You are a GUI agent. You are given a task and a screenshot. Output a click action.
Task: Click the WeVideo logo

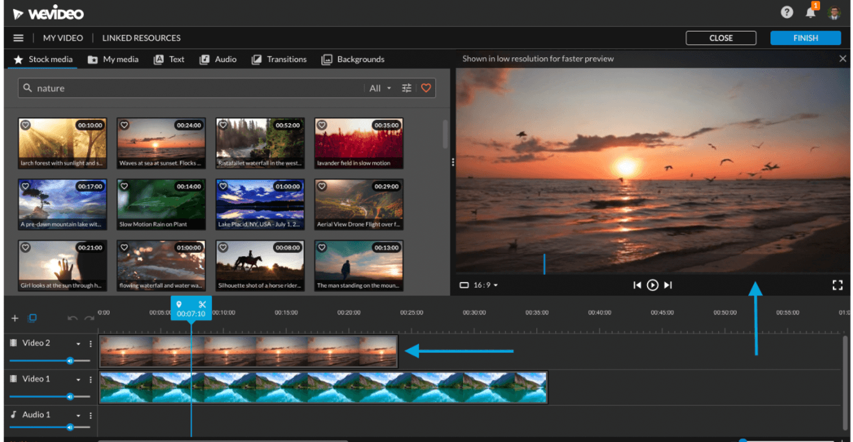point(48,13)
